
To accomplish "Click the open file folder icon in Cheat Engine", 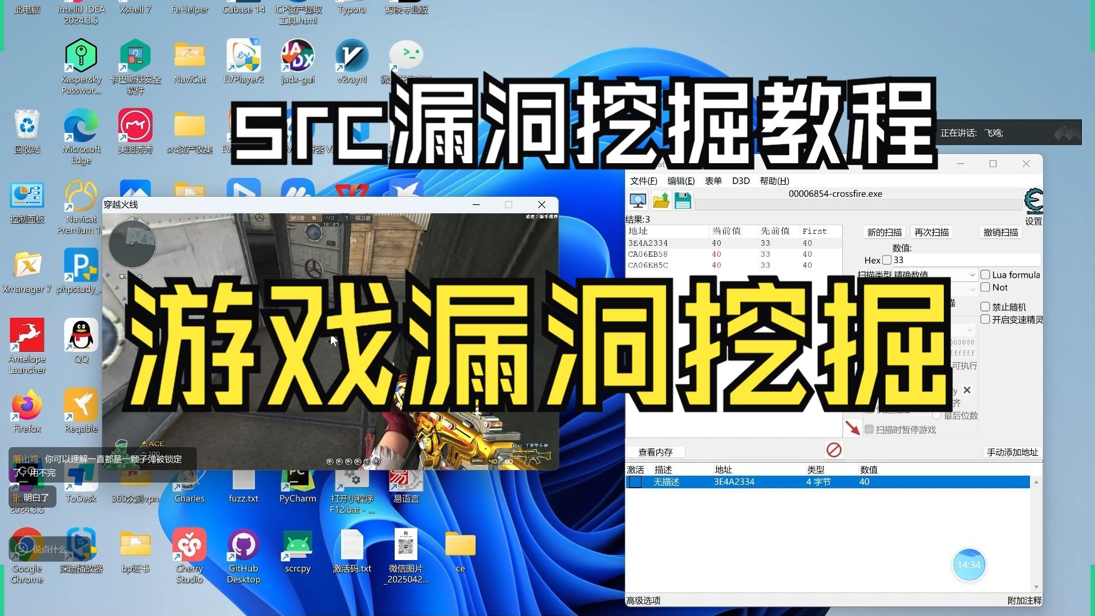I will tap(661, 201).
